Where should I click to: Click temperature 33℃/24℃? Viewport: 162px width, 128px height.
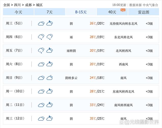click(97, 105)
